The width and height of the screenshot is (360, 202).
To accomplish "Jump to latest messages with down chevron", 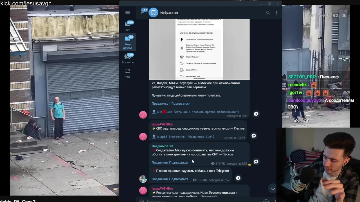I will (x=273, y=189).
